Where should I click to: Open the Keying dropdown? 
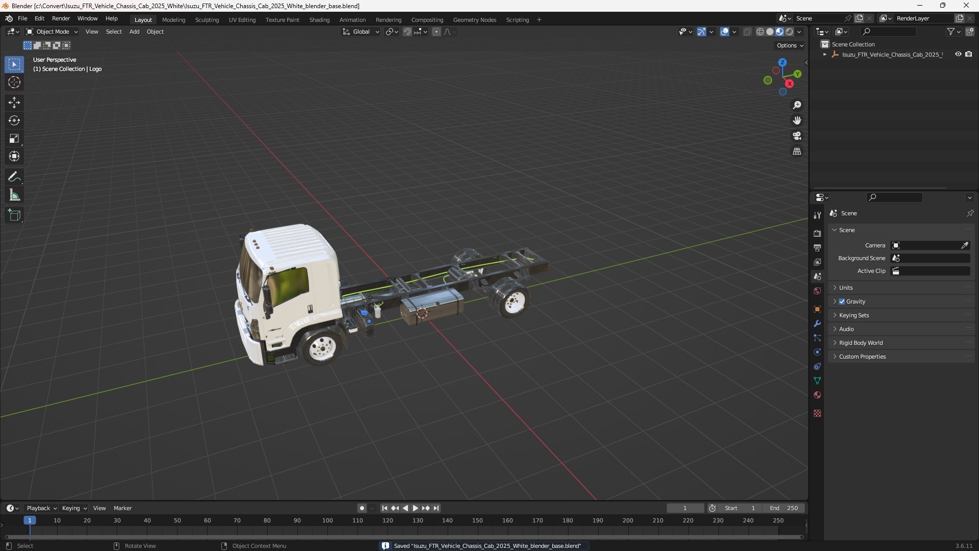[74, 508]
